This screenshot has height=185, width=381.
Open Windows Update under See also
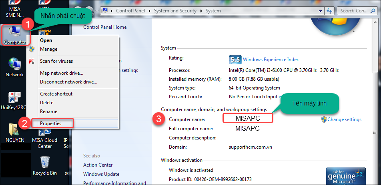(x=101, y=174)
